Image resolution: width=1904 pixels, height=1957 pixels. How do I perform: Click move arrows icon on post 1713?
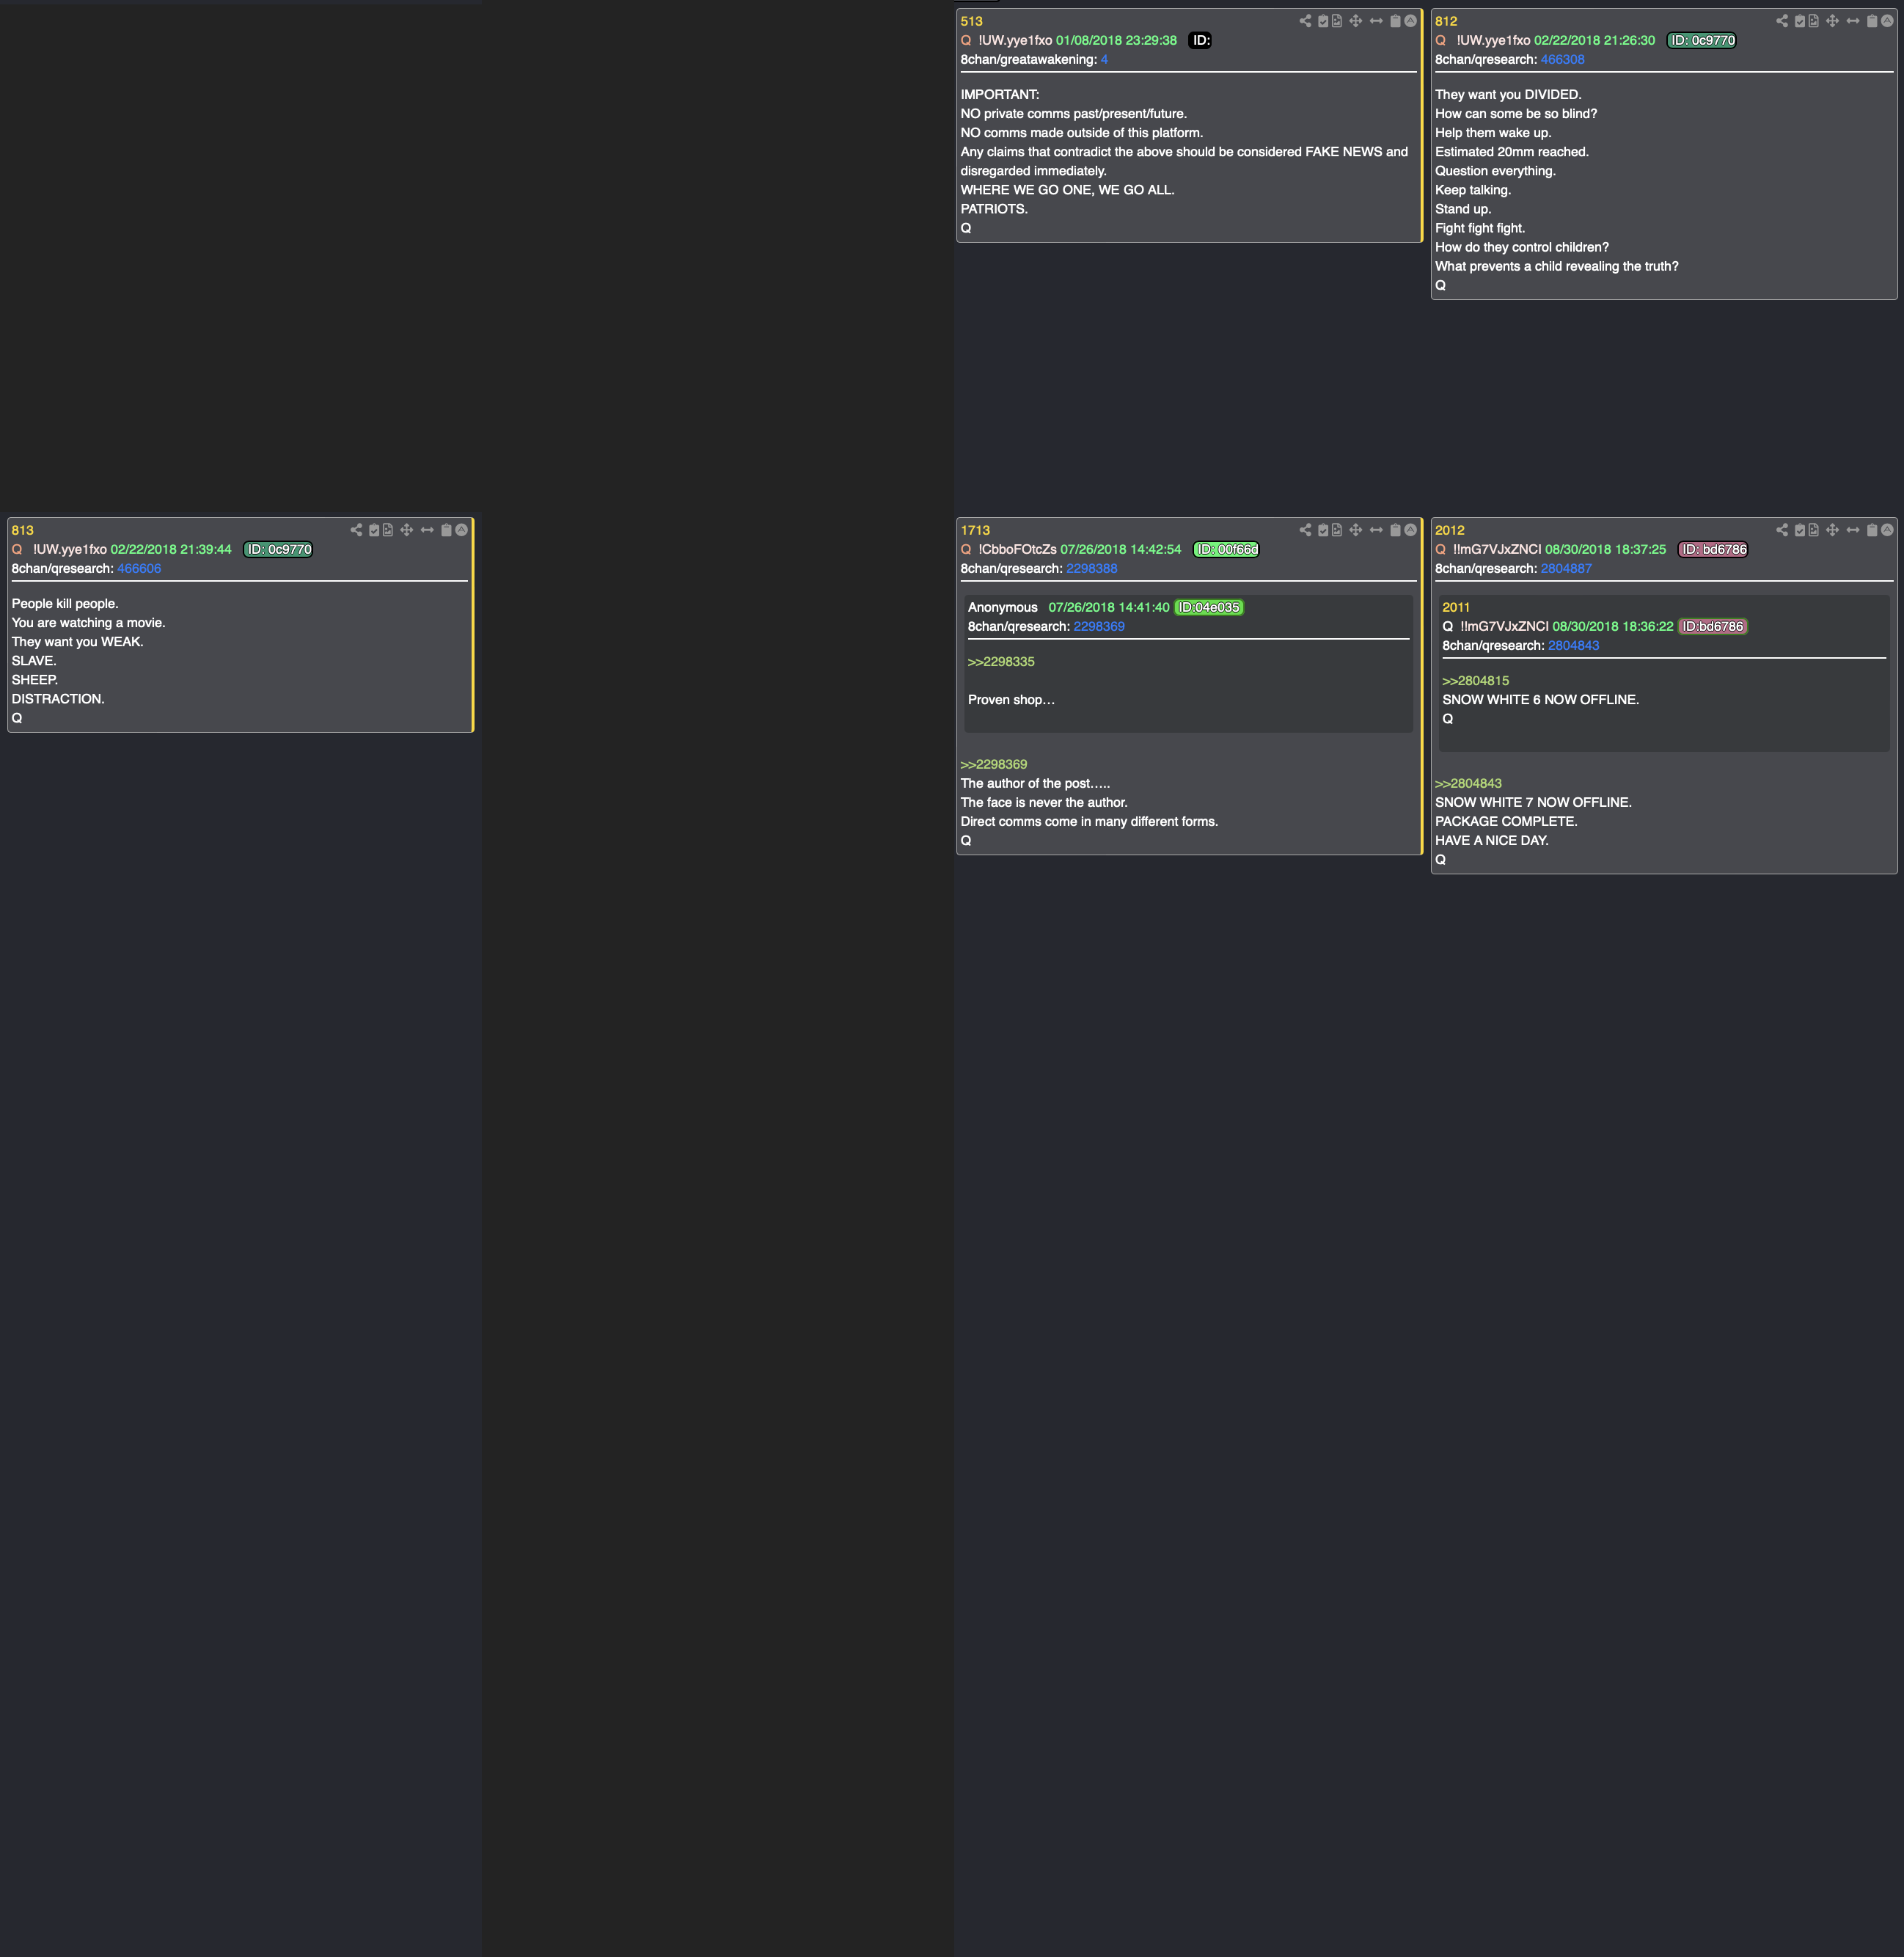(1356, 530)
